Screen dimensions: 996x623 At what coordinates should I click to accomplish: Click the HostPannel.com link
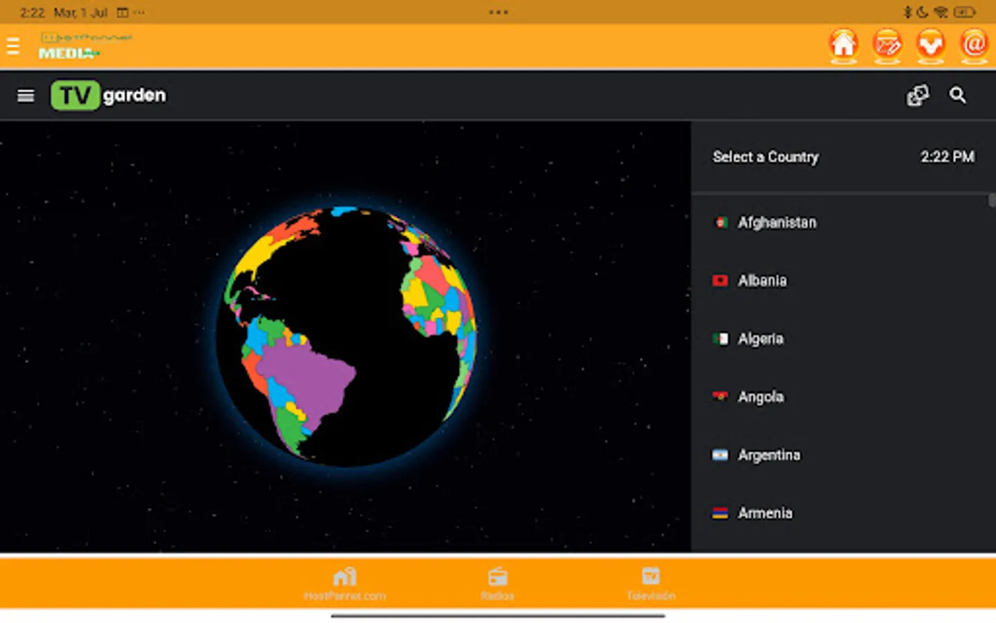pyautogui.click(x=346, y=585)
